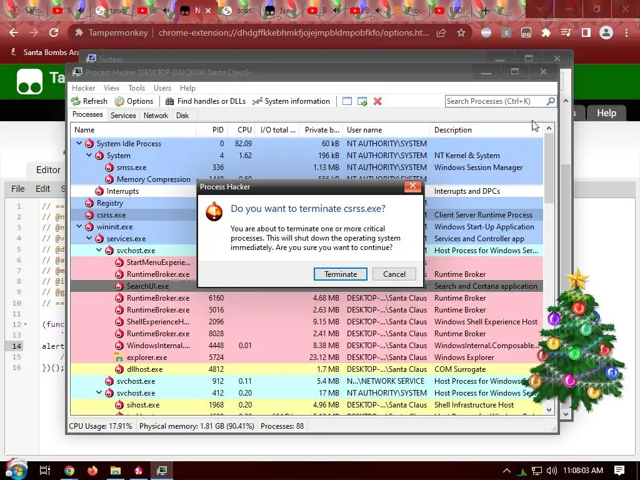
Task: Collapse the System Idle Process tree
Action: [x=79, y=143]
